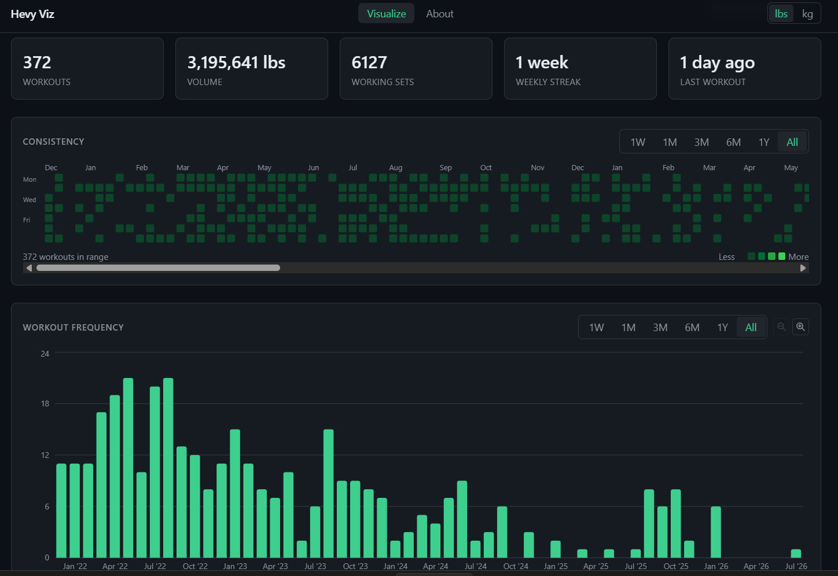
Task: Select All range in Workout Frequency panel
Action: [751, 328]
